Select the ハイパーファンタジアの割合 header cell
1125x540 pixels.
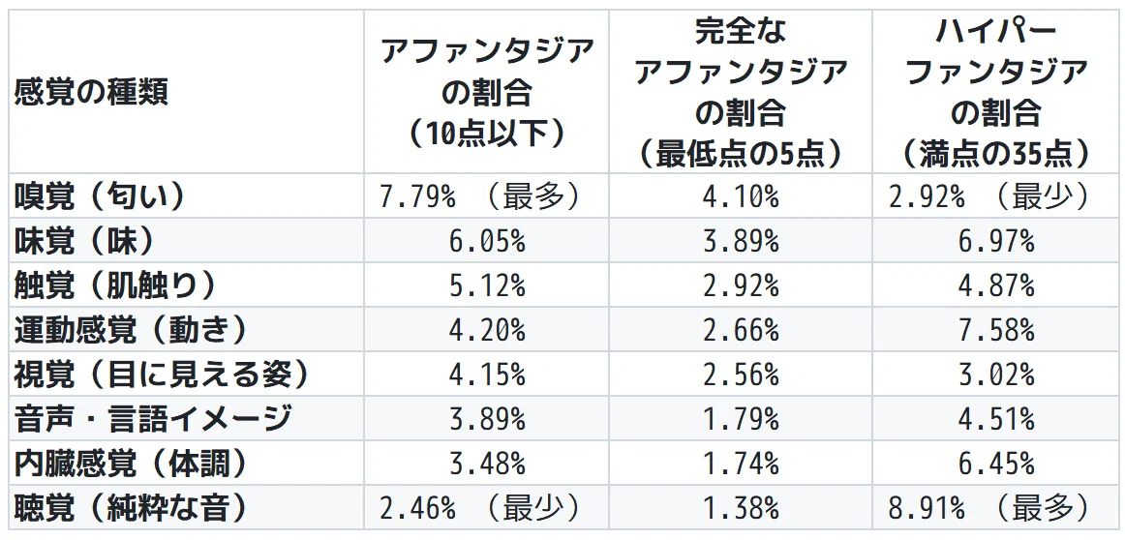coord(996,92)
